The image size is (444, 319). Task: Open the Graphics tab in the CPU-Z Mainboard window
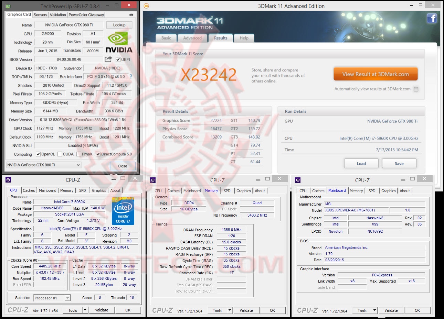point(389,191)
